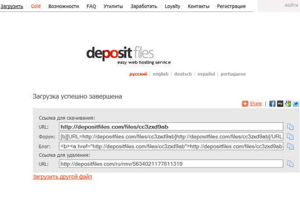Click the Форум: label
300x214 pixels.
[47, 137]
